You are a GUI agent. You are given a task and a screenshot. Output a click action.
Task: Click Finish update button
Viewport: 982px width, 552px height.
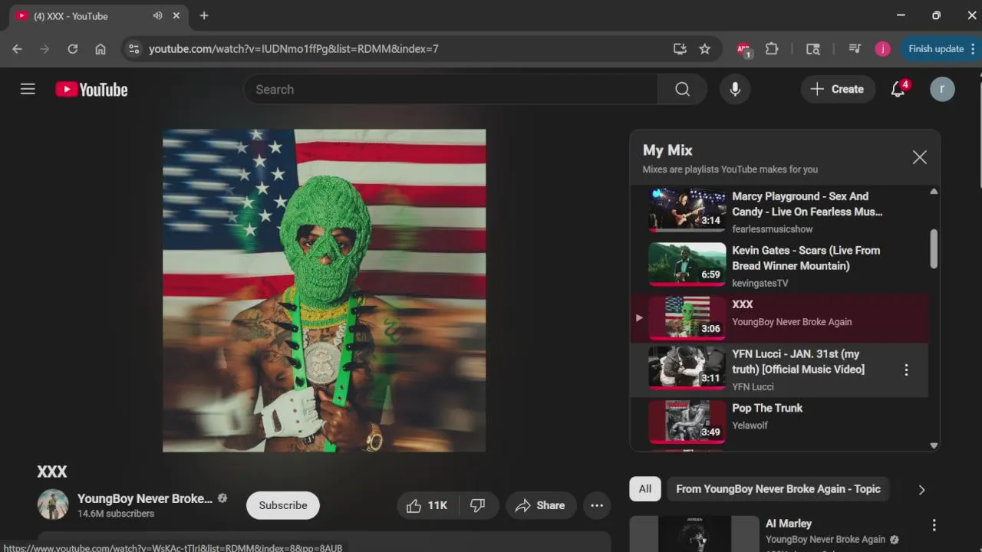(x=941, y=48)
